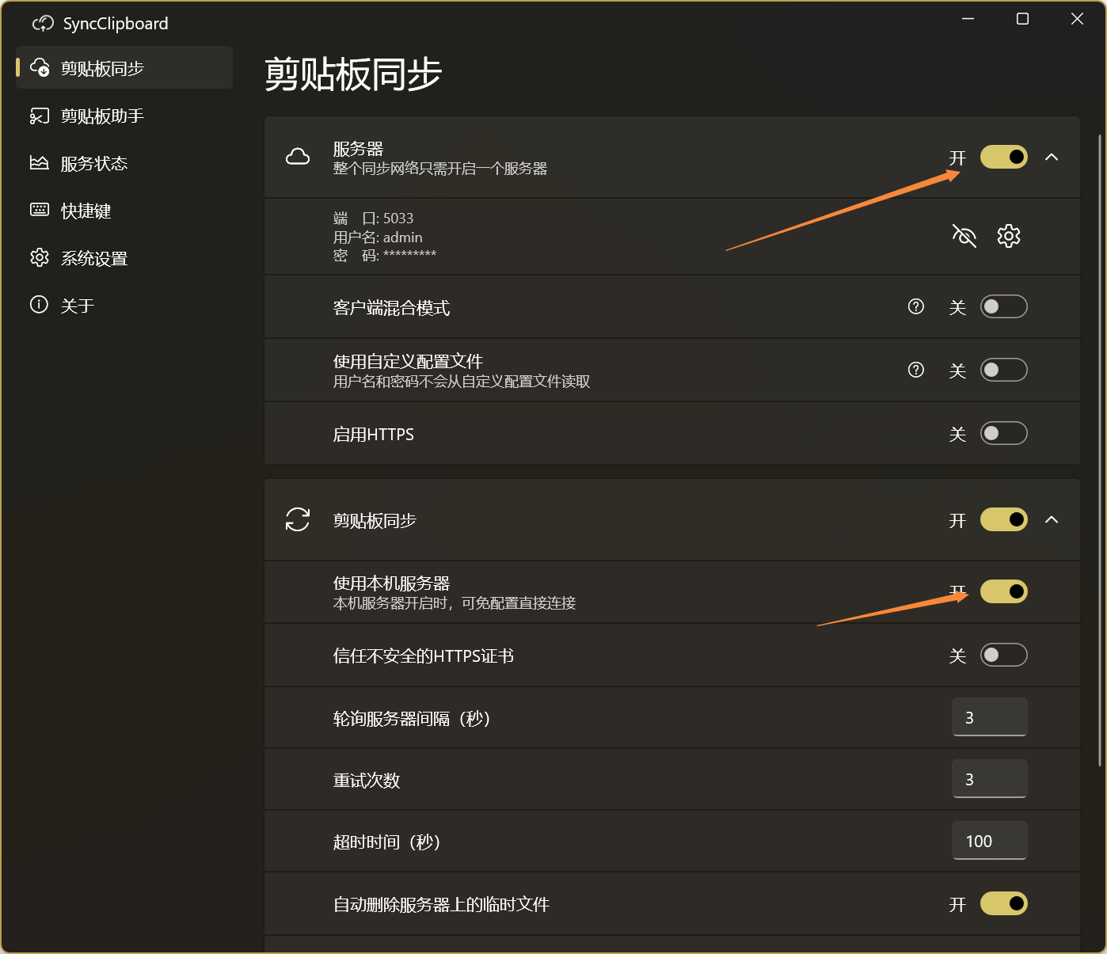
Task: Click the sync arrows icon beside 剪贴板同步
Action: [298, 519]
